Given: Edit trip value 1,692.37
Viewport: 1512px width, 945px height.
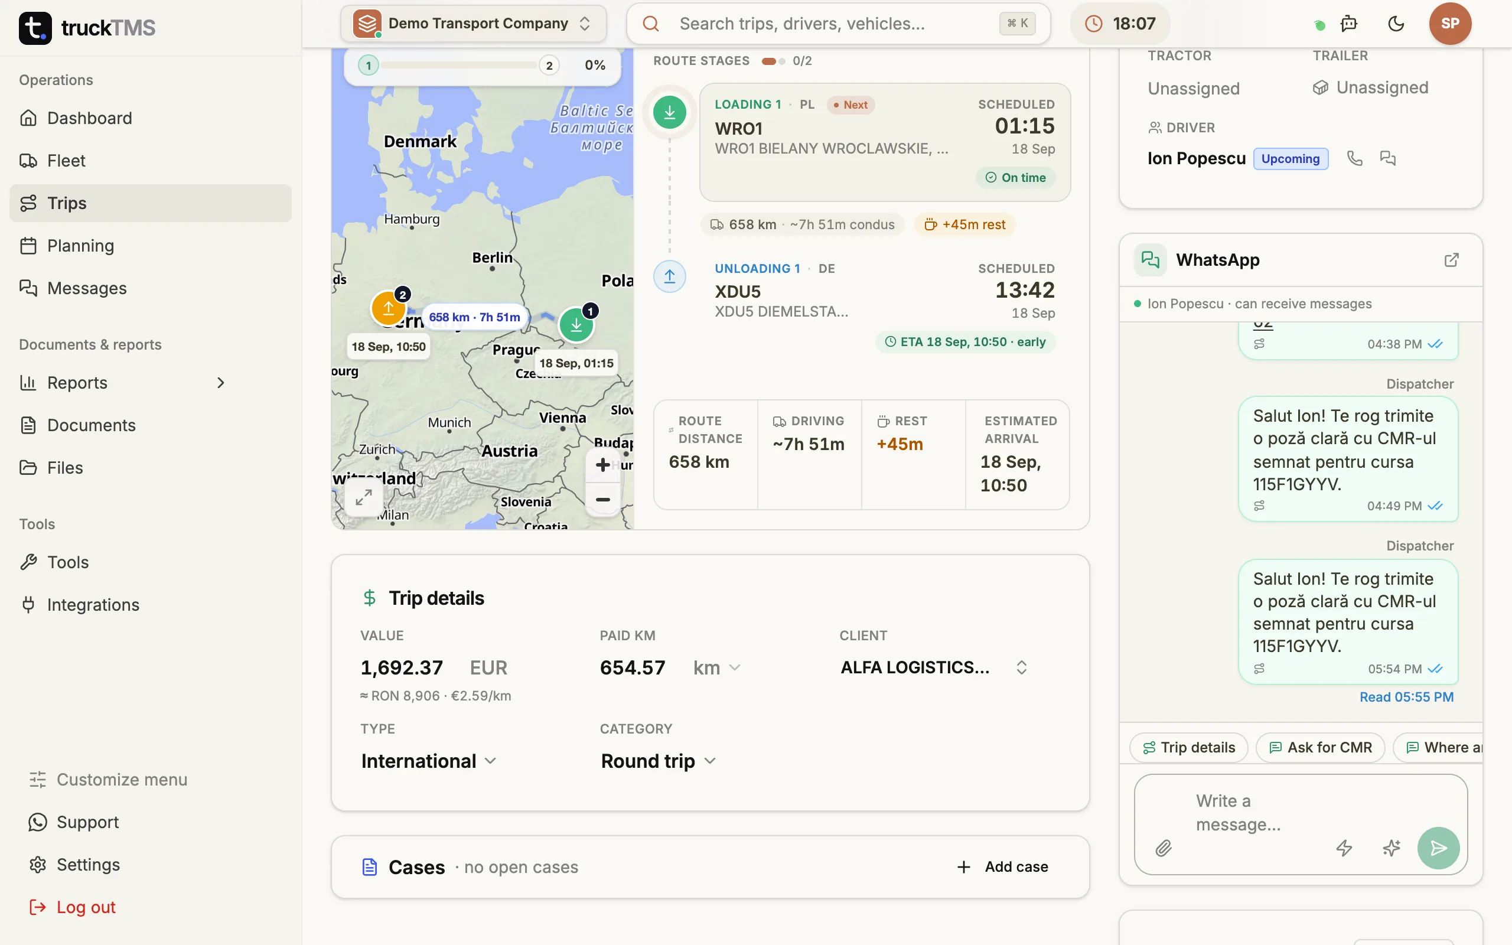Looking at the screenshot, I should tap(402, 667).
